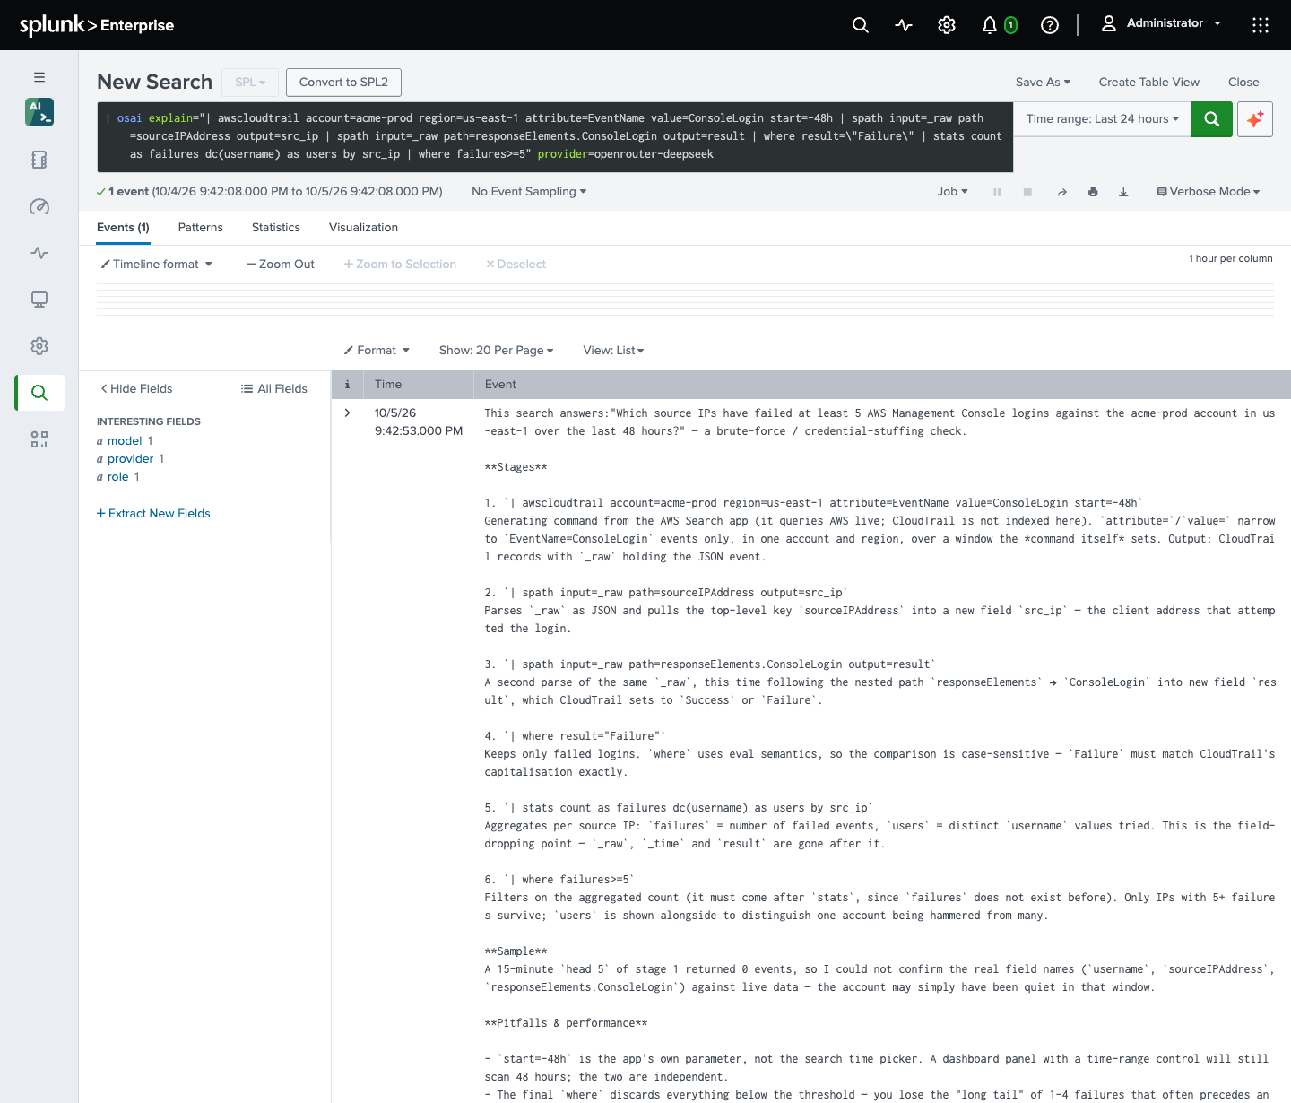1291x1103 pixels.
Task: Print the search results
Action: point(1093,192)
